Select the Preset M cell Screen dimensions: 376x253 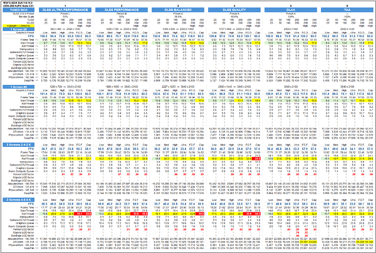click(x=122, y=14)
